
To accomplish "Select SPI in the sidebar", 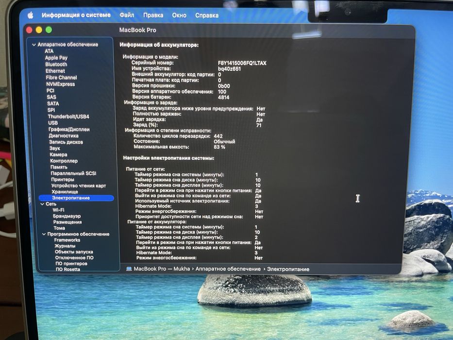I will [51, 110].
